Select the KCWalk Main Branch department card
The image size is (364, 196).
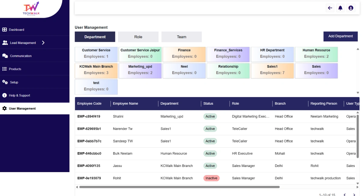coord(96,70)
